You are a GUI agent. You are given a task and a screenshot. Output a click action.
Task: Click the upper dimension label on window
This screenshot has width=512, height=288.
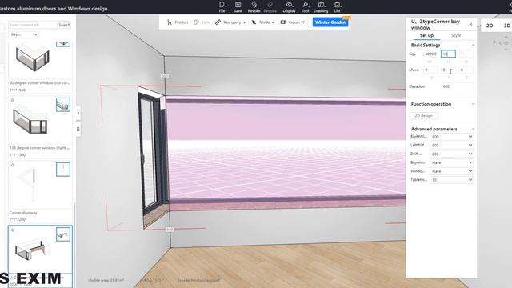coord(165,76)
